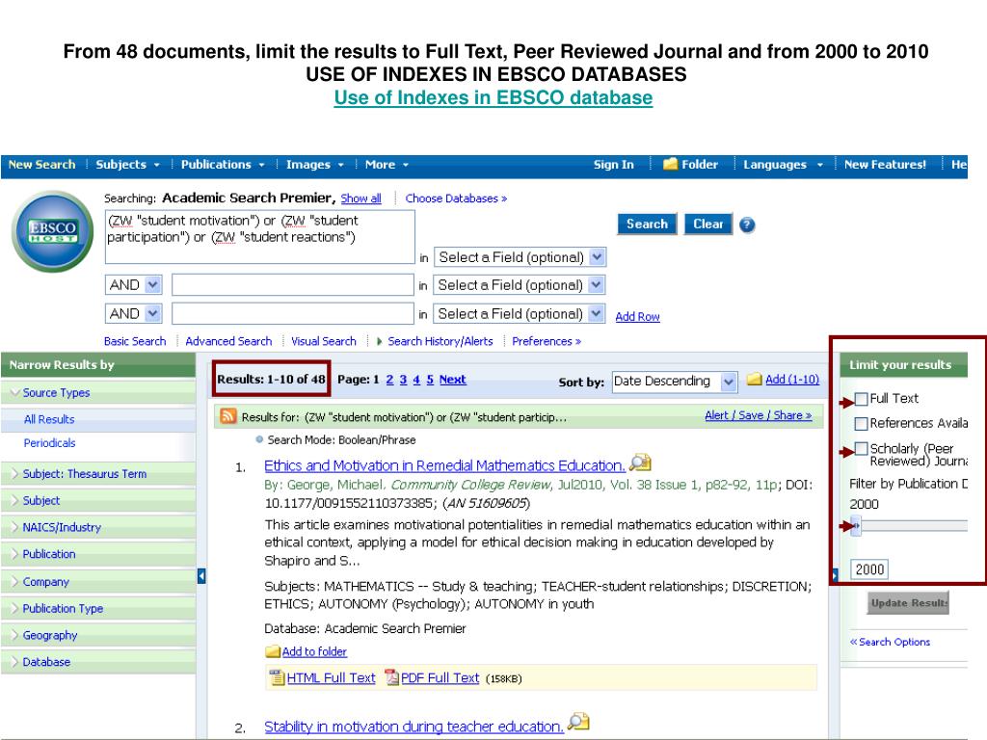Open the More menu

pyautogui.click(x=387, y=164)
